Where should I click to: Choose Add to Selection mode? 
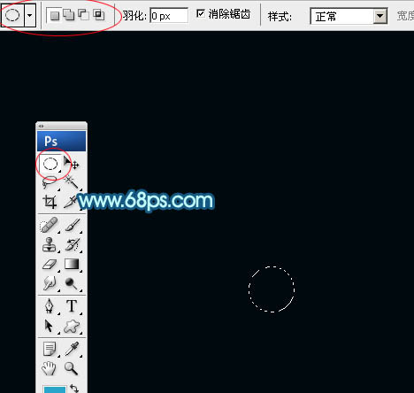pos(69,15)
